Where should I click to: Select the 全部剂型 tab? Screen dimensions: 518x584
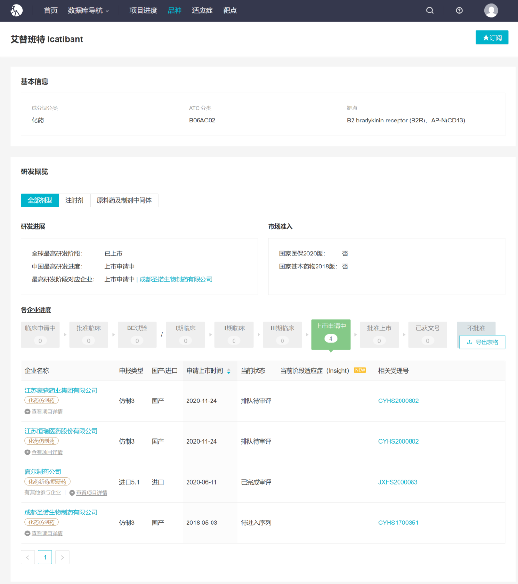coord(40,200)
